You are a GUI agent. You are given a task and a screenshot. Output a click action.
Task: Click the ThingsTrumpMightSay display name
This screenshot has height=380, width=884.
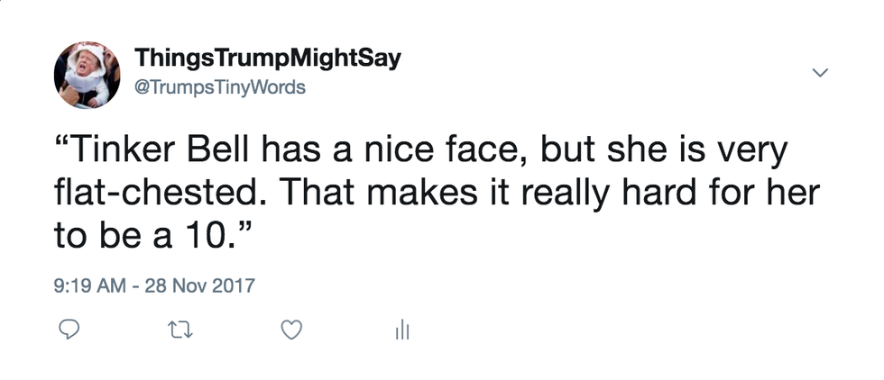tap(268, 59)
